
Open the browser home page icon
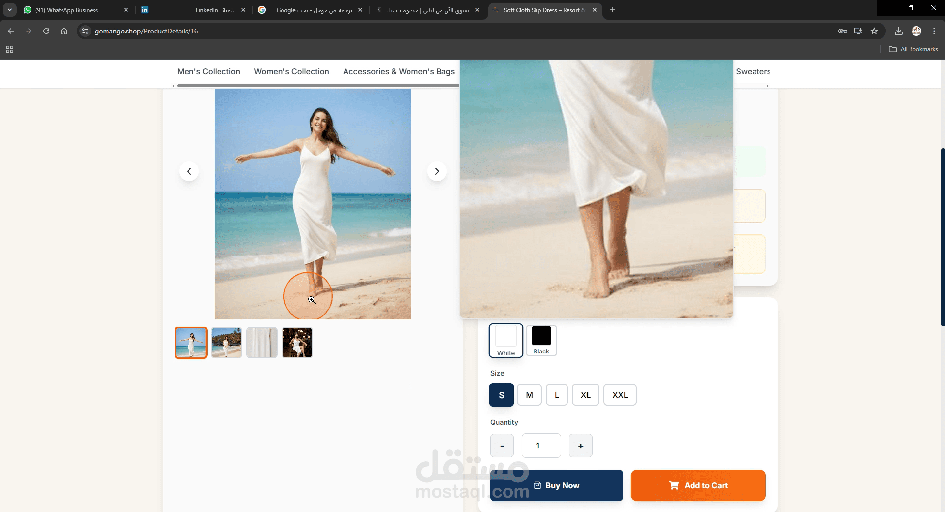64,31
